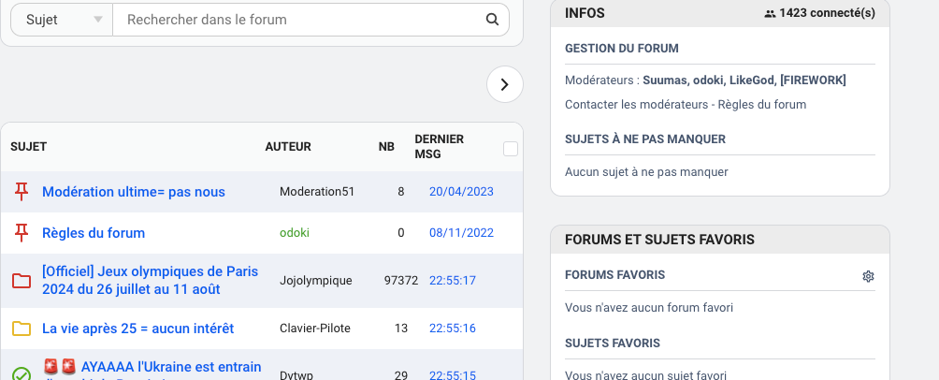The width and height of the screenshot is (939, 380).
Task: Open favorite forums settings gear
Action: click(x=868, y=276)
